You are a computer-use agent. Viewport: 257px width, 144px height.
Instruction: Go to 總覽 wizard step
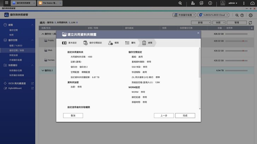click(x=147, y=43)
